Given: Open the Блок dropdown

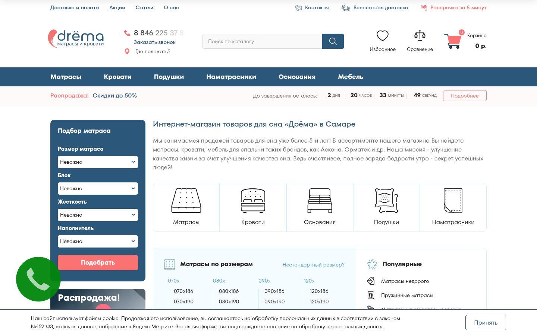Looking at the screenshot, I should tap(98, 188).
